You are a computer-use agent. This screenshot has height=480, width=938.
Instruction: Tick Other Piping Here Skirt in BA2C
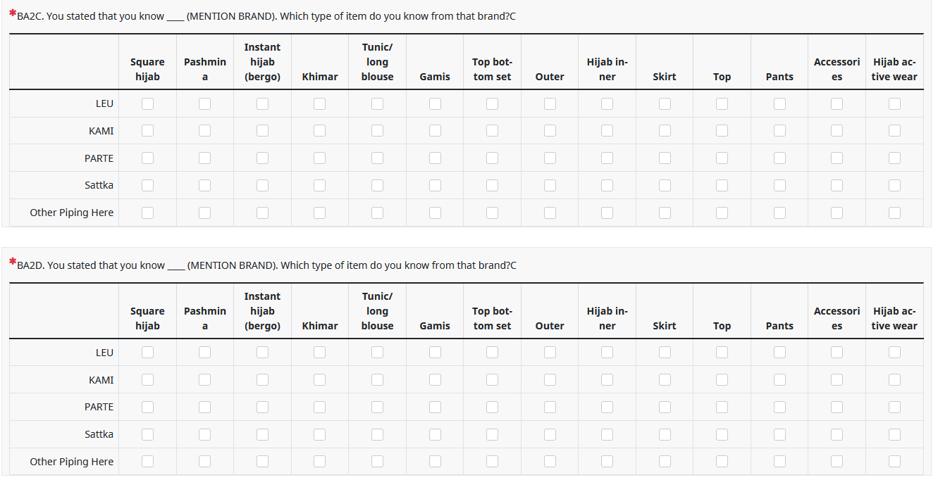[x=665, y=213]
